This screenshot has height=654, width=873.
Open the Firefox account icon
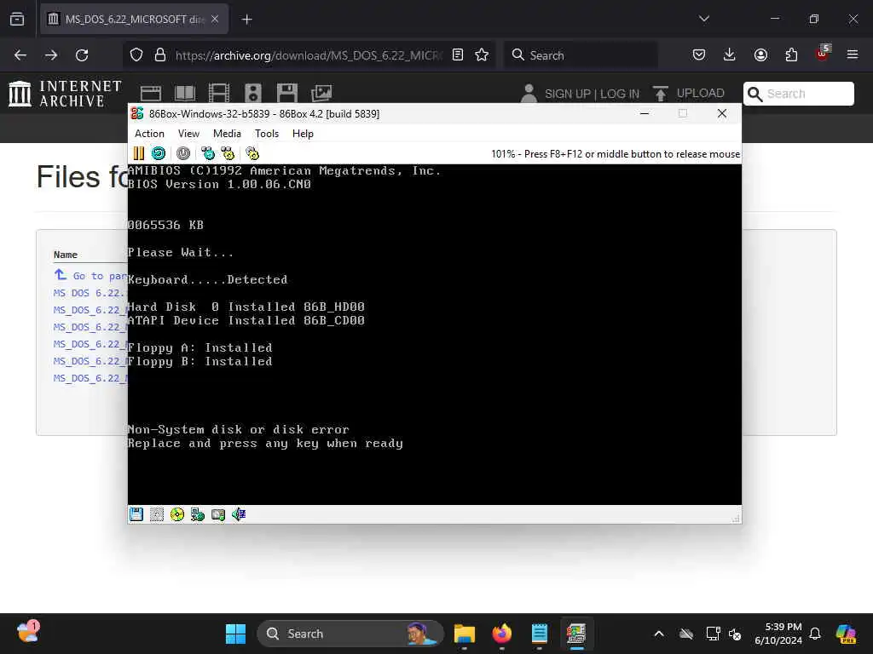coord(760,55)
